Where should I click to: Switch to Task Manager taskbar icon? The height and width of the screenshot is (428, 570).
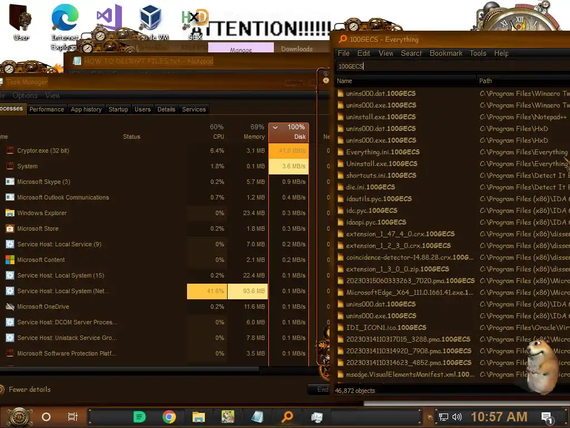point(317,417)
